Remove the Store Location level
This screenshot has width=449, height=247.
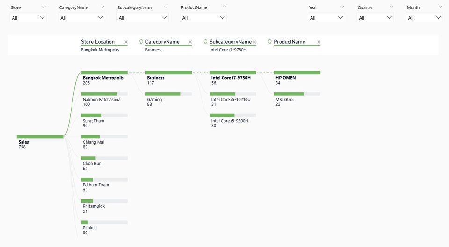126,42
